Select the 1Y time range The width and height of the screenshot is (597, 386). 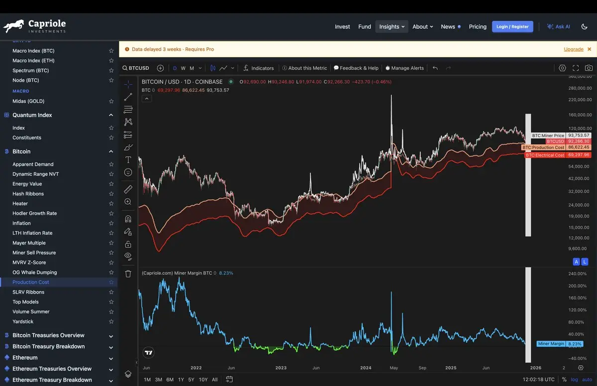tap(181, 380)
